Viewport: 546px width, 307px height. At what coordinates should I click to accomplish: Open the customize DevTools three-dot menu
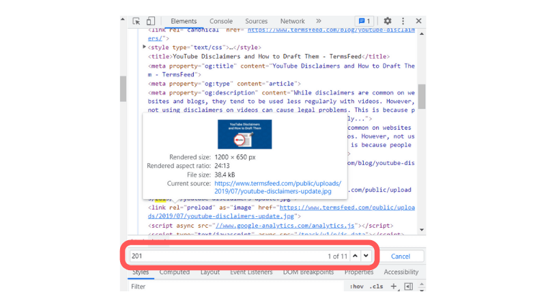click(x=403, y=21)
